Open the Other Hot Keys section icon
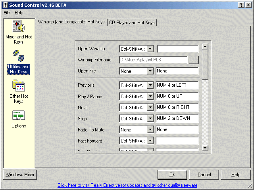This screenshot has height=190, width=254. [19, 85]
